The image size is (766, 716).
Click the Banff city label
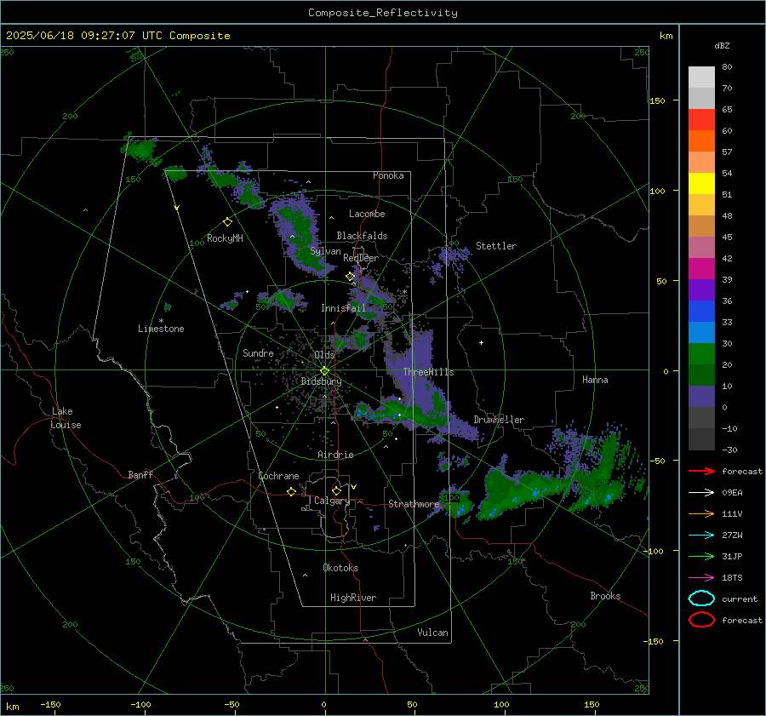tap(140, 474)
